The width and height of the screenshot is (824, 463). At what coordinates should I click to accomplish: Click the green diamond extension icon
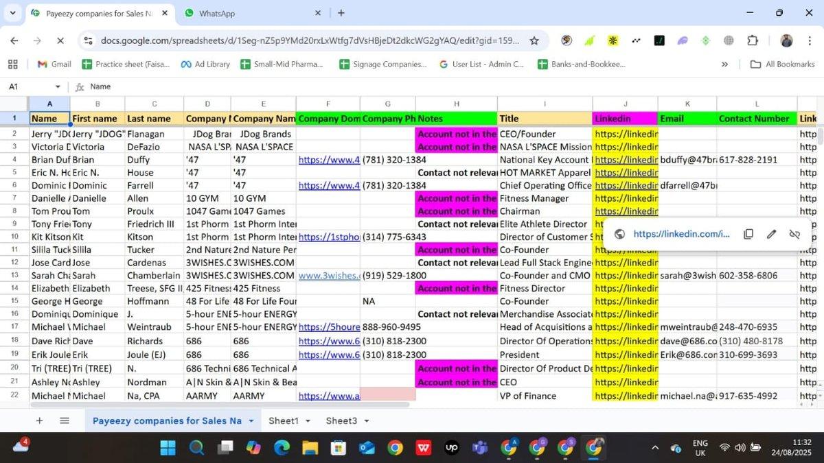(x=705, y=40)
